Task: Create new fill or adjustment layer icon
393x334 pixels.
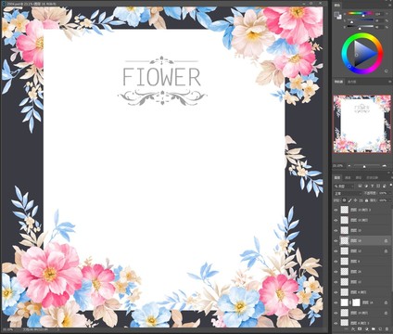Action: [367, 328]
